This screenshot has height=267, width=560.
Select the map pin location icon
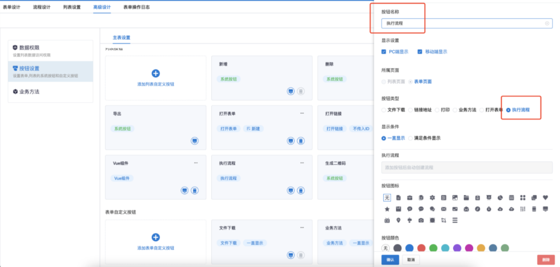point(398,221)
